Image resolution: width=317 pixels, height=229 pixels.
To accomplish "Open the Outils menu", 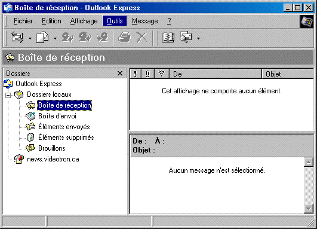I will point(115,21).
